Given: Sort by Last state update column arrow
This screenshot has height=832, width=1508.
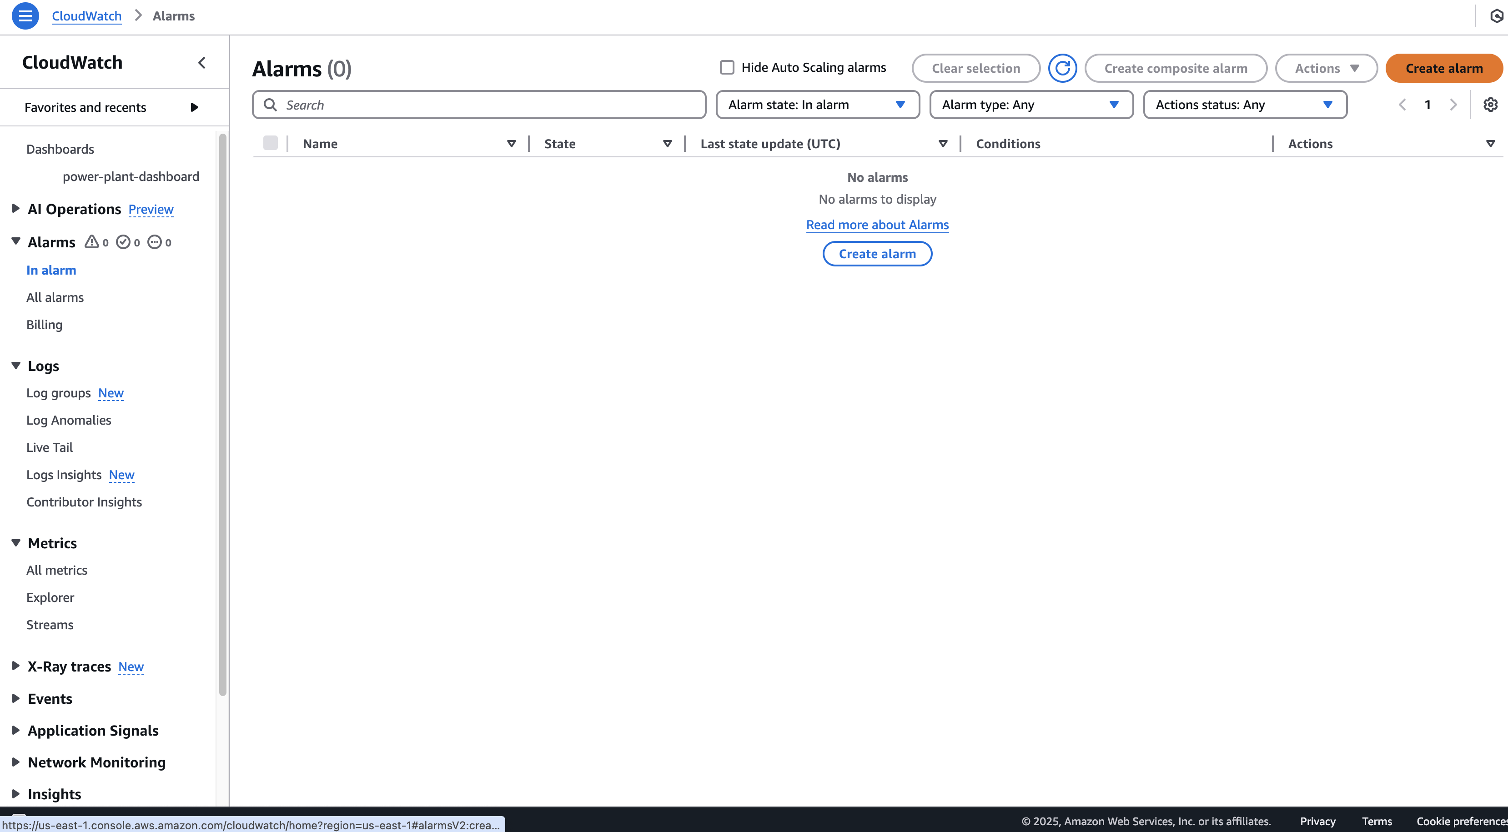Looking at the screenshot, I should tap(943, 144).
